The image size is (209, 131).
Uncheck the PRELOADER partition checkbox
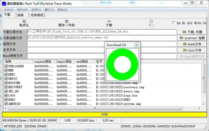point(6,66)
